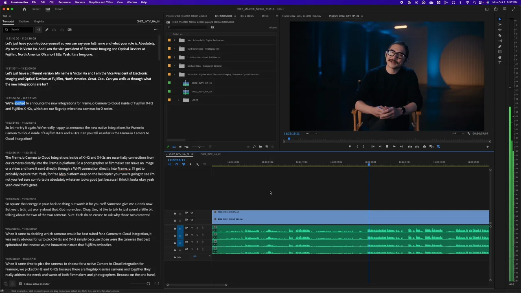Expand the John Schoenfeld bin
Viewport: 521px width, 293px height.
(175, 40)
